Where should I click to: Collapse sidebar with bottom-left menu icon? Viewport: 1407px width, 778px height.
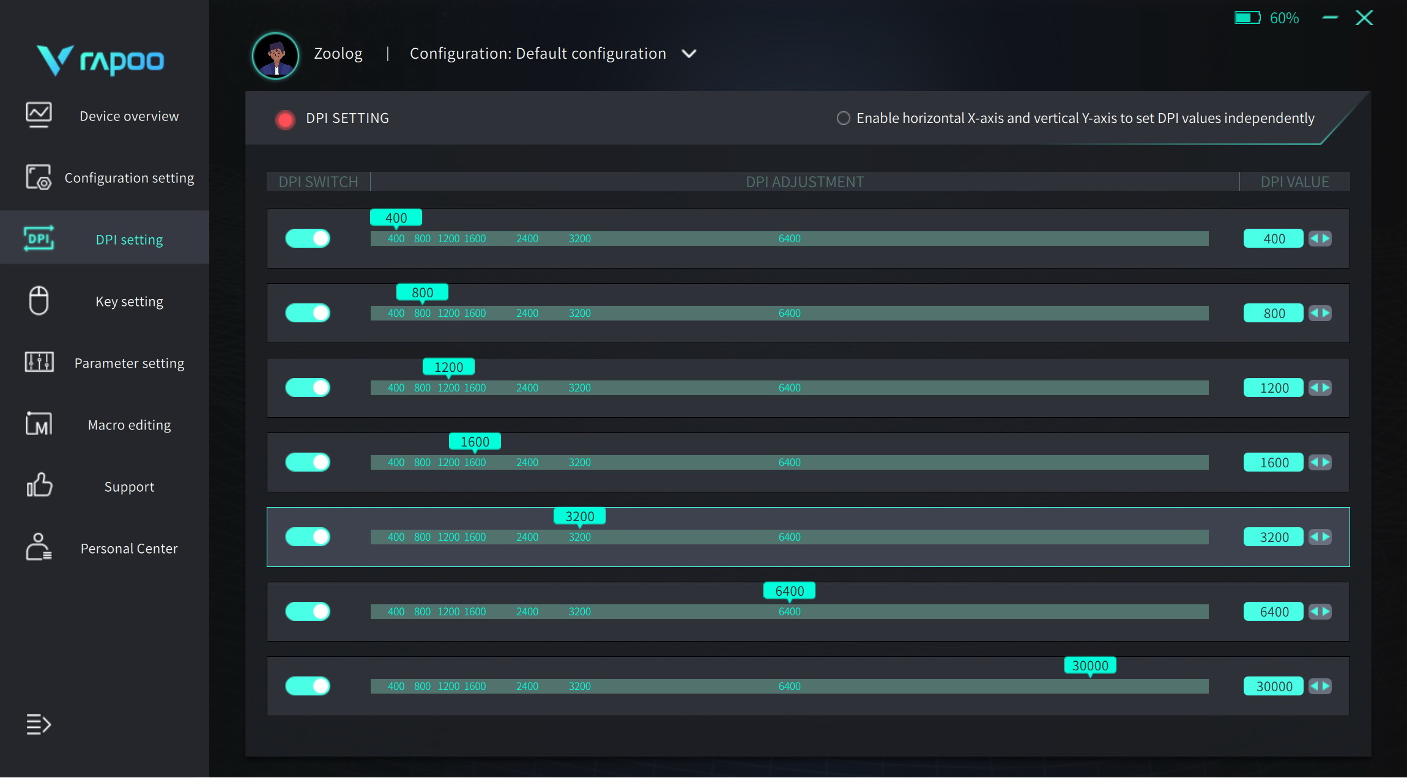click(x=39, y=724)
